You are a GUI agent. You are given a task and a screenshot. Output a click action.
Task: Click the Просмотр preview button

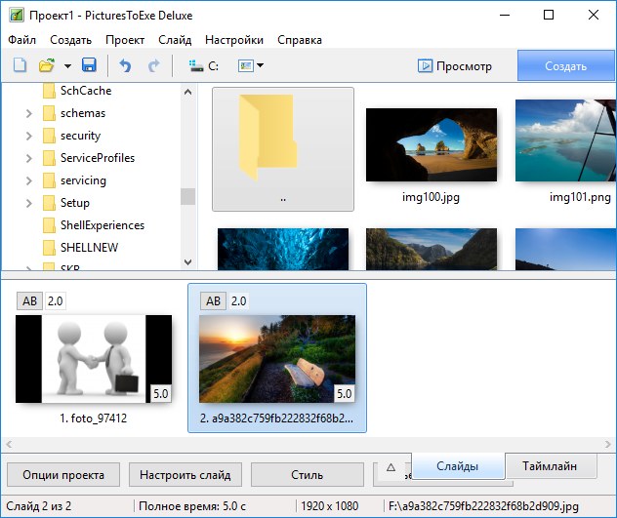454,66
